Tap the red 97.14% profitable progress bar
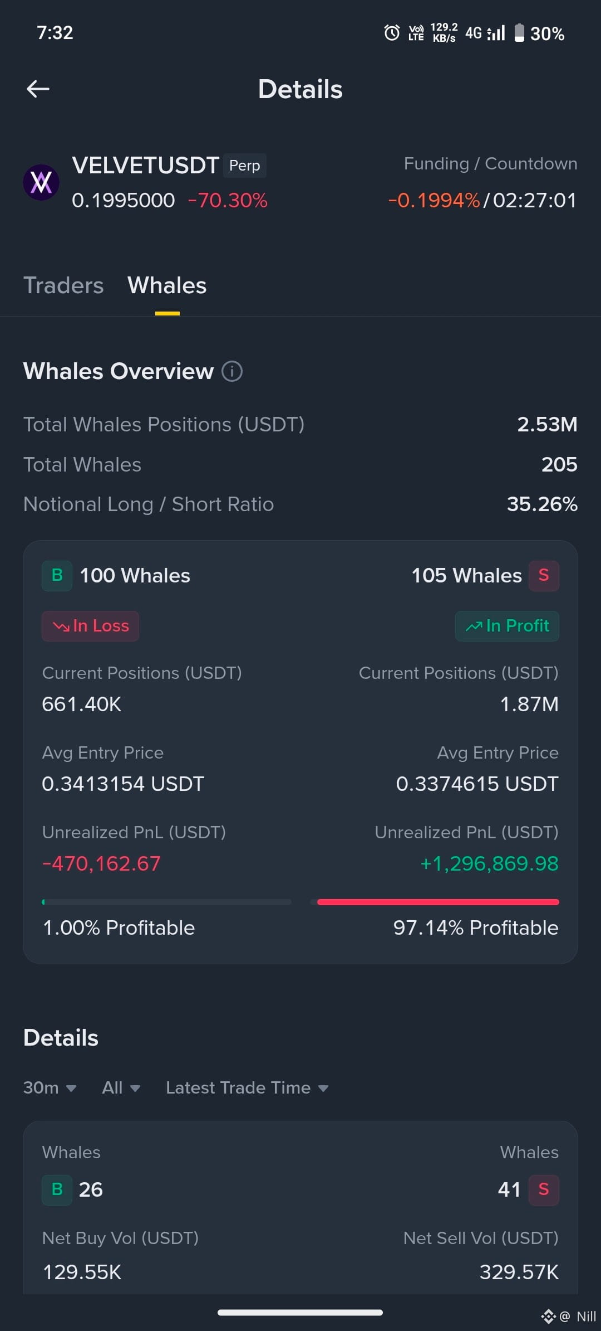The image size is (601, 1331). pyautogui.click(x=438, y=902)
